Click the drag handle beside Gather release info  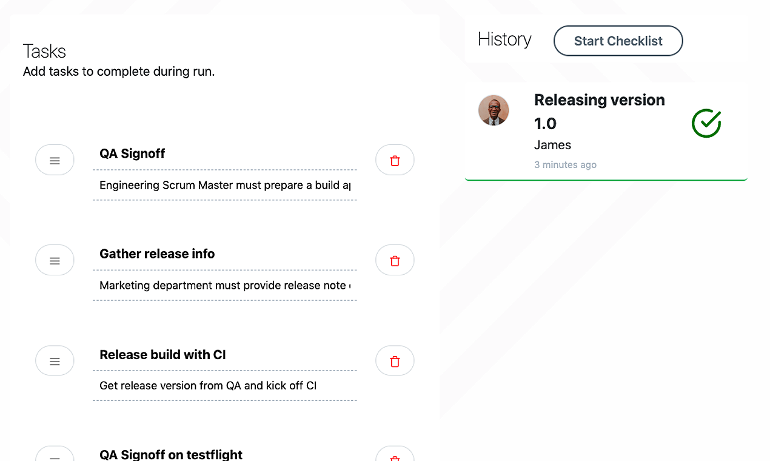[55, 260]
